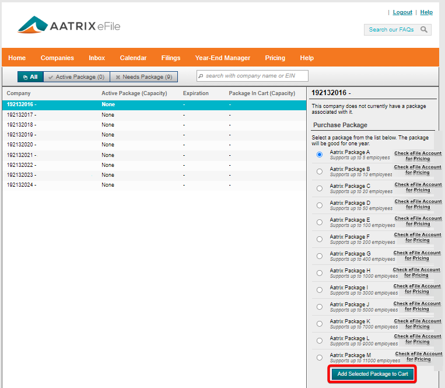
Task: Open the Filings menu
Action: pos(171,58)
